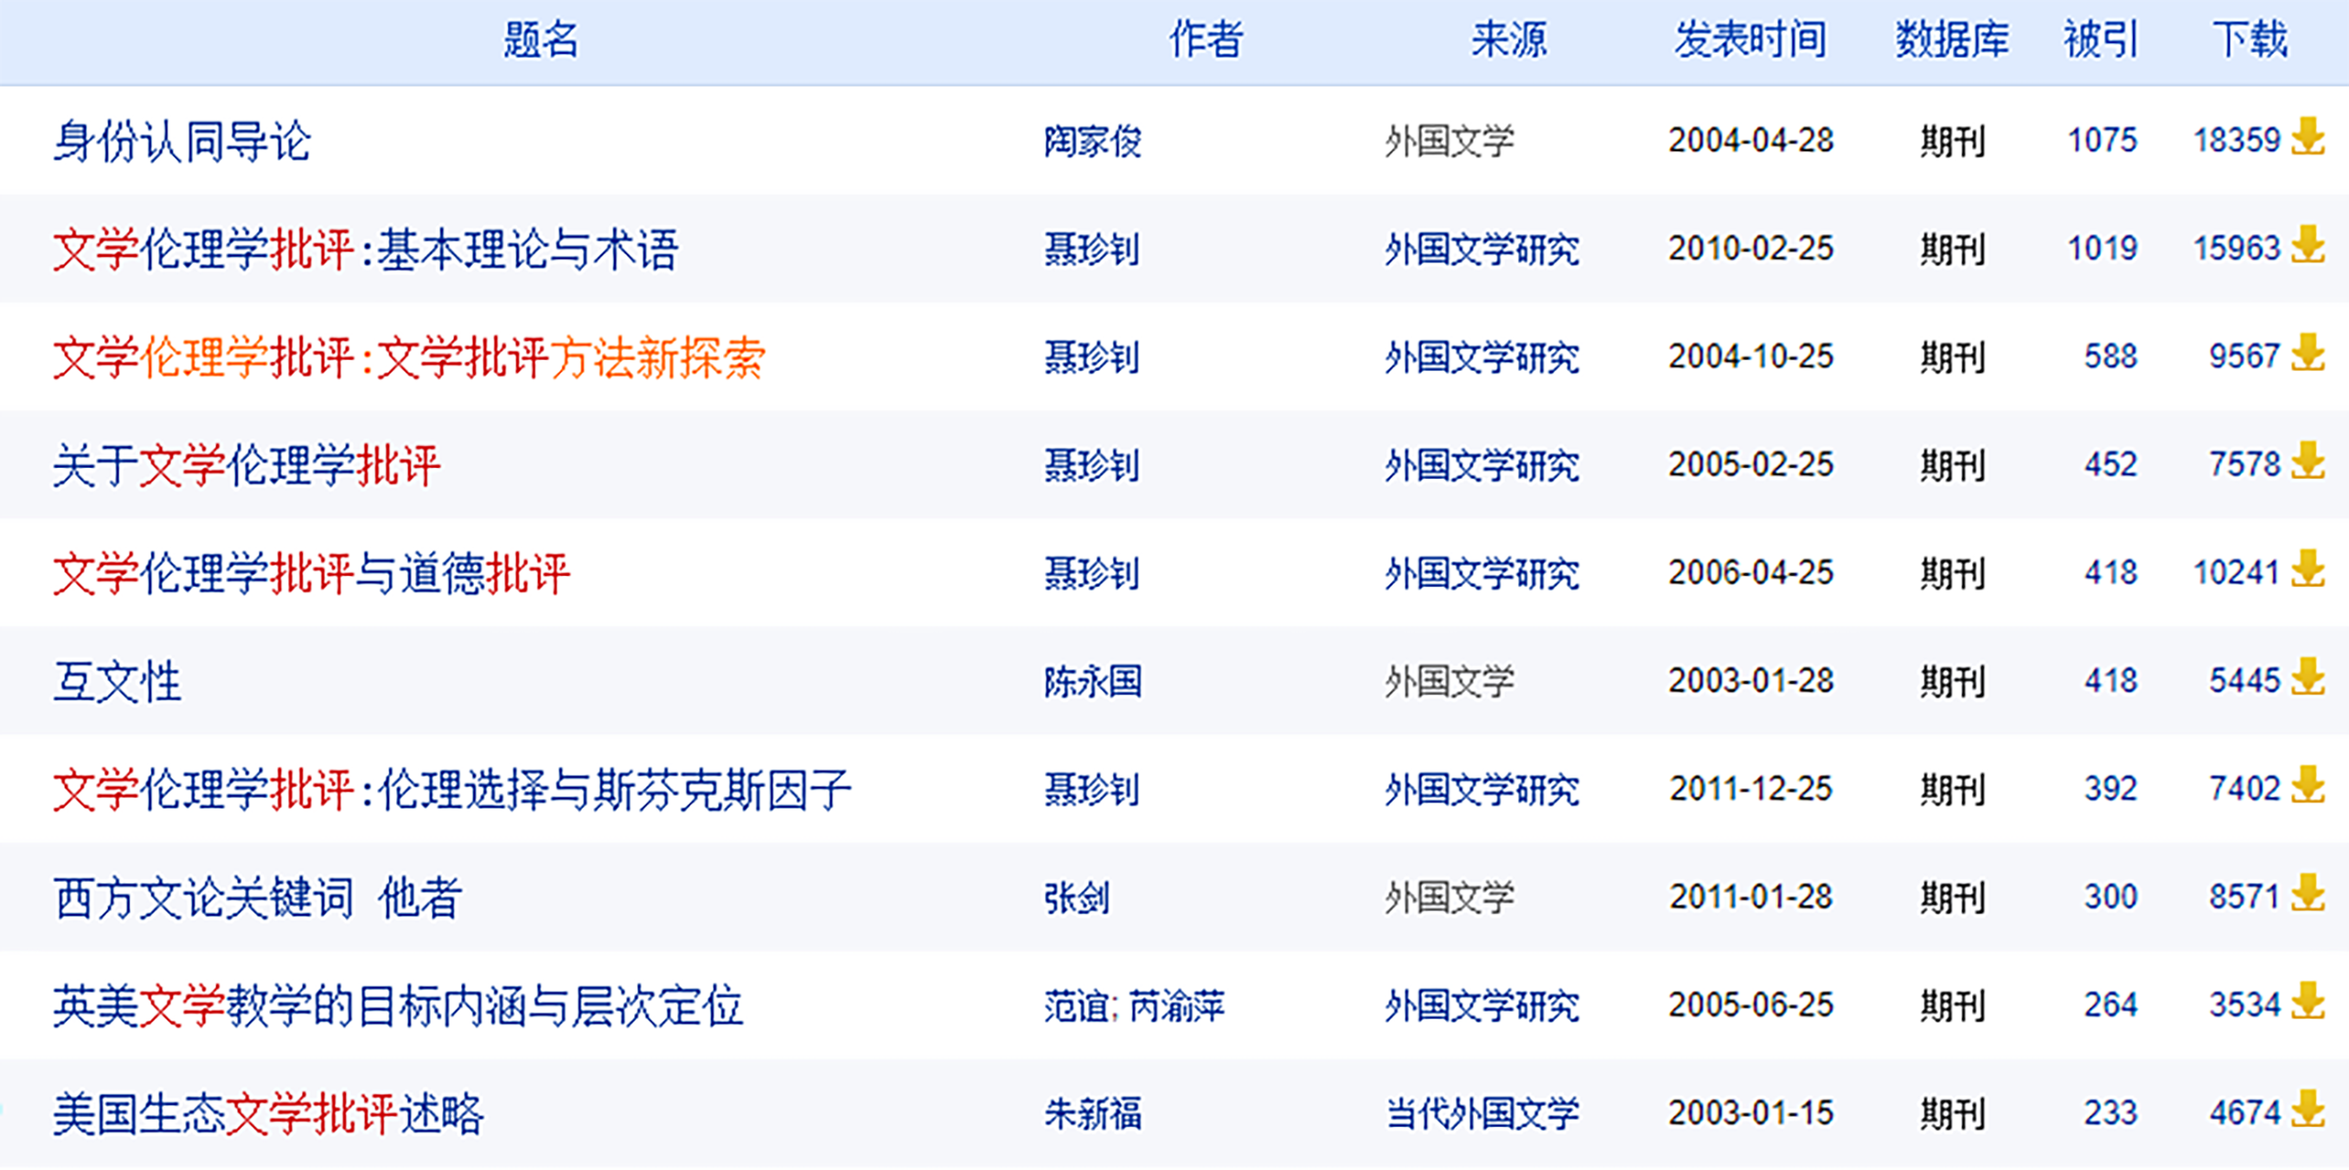Open citation count 300
The height and width of the screenshot is (1170, 2349).
[x=2110, y=897]
